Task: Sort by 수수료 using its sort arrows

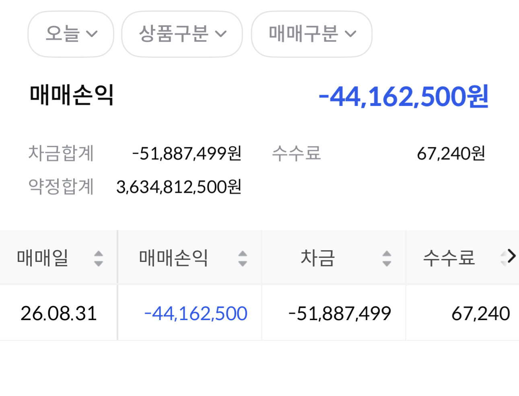Action: pyautogui.click(x=503, y=258)
